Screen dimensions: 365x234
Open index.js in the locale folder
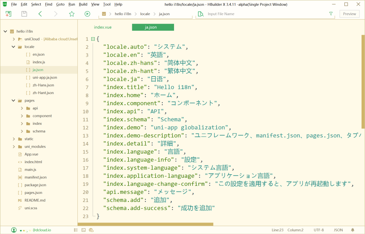click(39, 62)
